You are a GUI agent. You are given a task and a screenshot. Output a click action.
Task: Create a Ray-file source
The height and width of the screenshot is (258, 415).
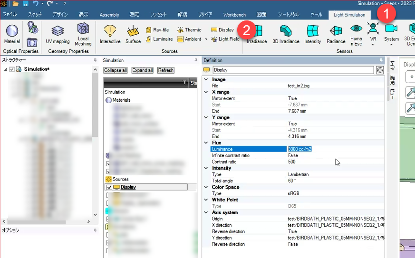point(157,30)
